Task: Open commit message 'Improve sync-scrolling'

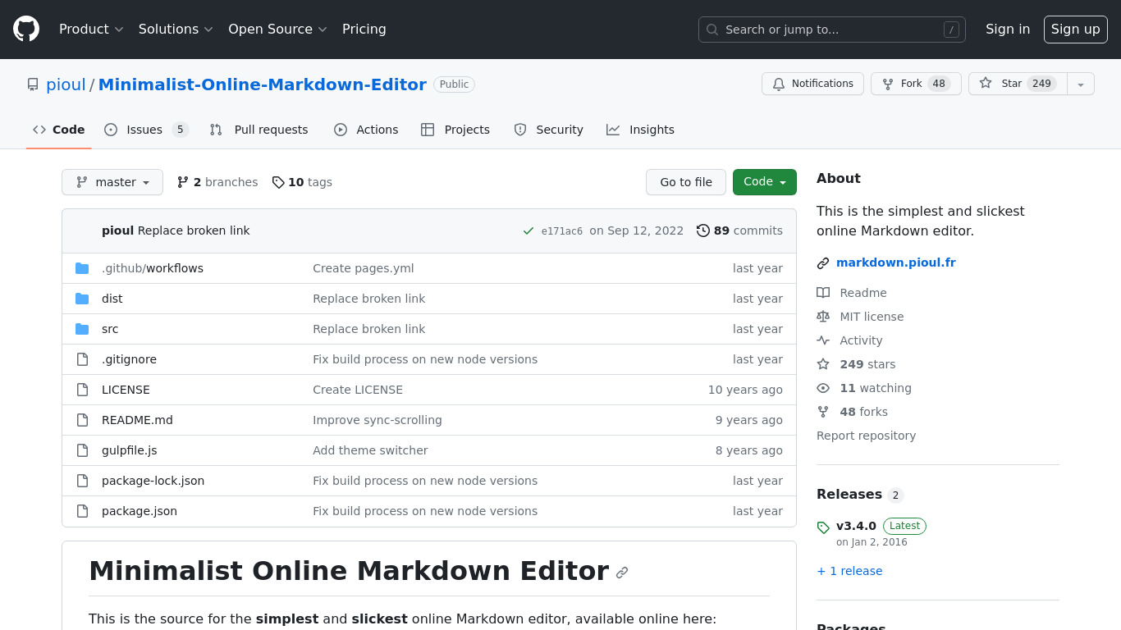Action: [x=377, y=420]
